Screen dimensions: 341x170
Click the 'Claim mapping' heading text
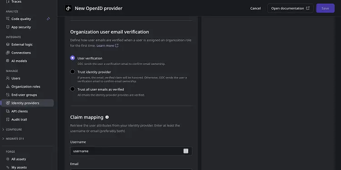(87, 117)
